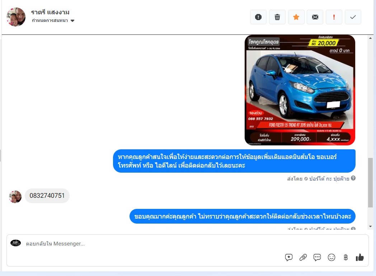Mark conversation as spam with exclamation circle icon

[258, 17]
